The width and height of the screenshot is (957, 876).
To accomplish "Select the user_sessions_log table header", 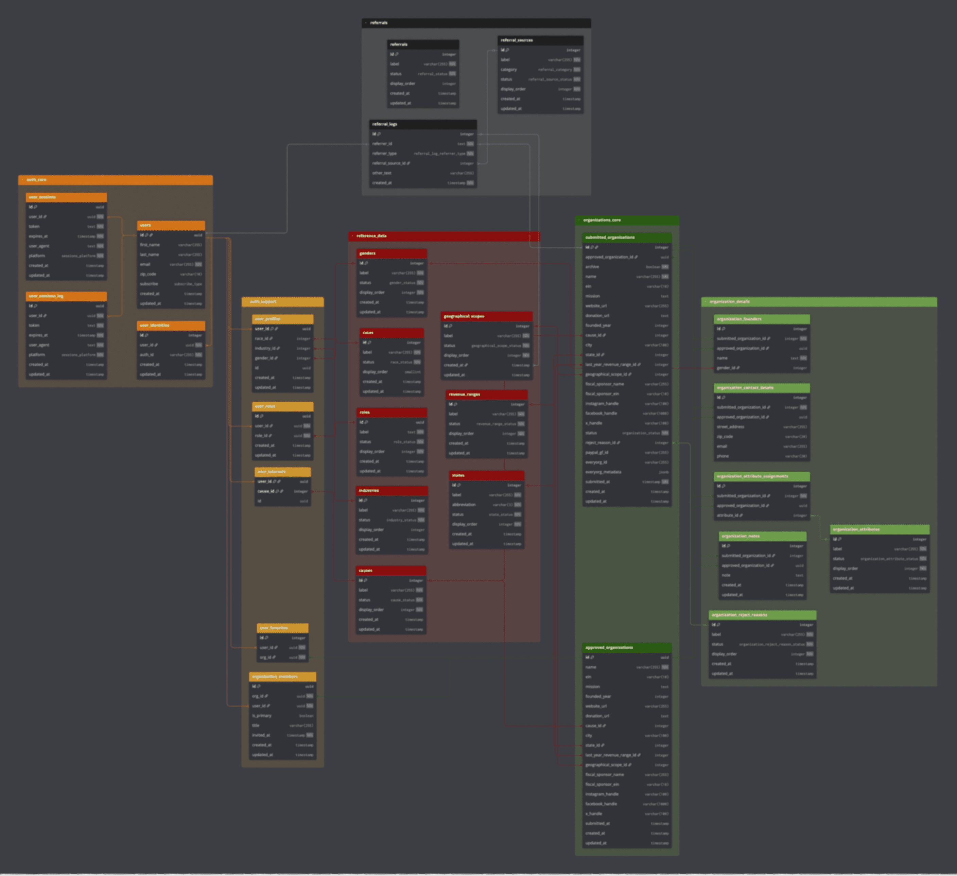I will pyautogui.click(x=66, y=296).
